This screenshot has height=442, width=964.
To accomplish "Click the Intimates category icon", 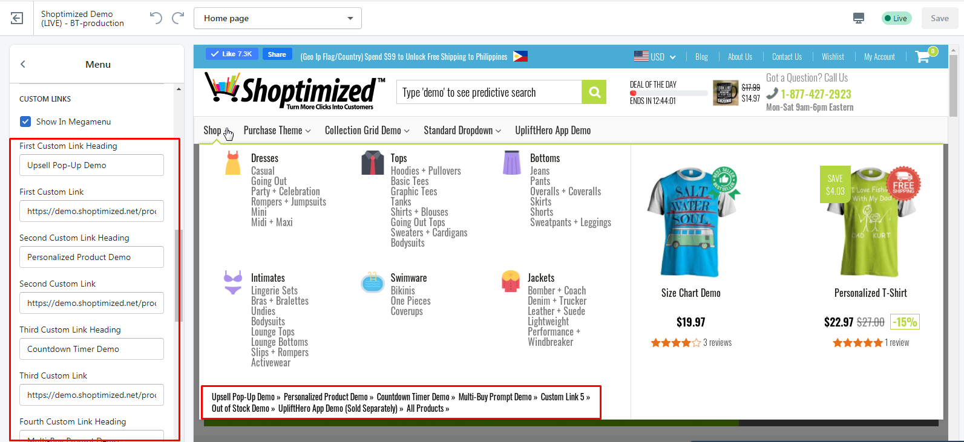I will [233, 283].
